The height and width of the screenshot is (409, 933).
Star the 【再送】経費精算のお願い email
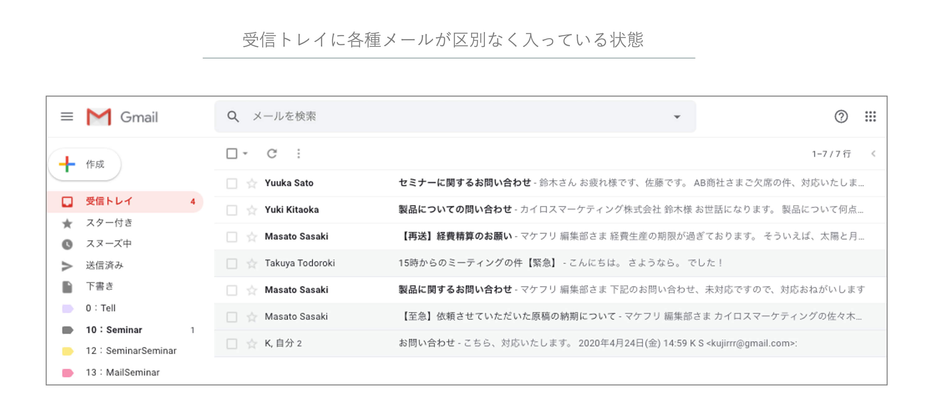[252, 237]
